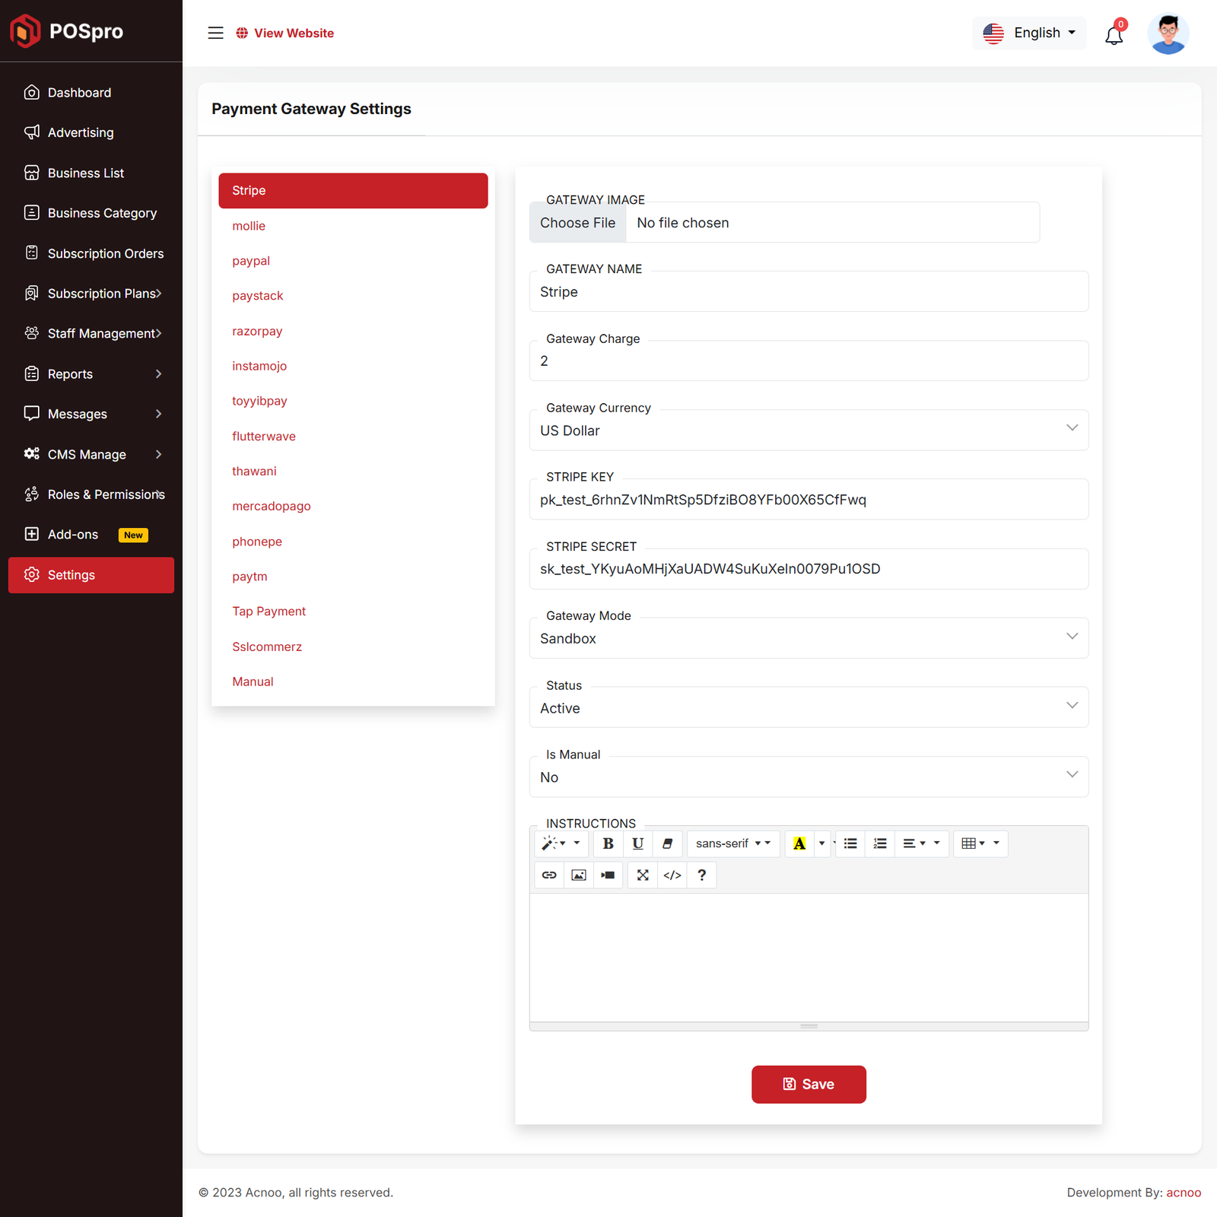Click the eraser remove-format icon
This screenshot has height=1217, width=1217.
tap(667, 844)
